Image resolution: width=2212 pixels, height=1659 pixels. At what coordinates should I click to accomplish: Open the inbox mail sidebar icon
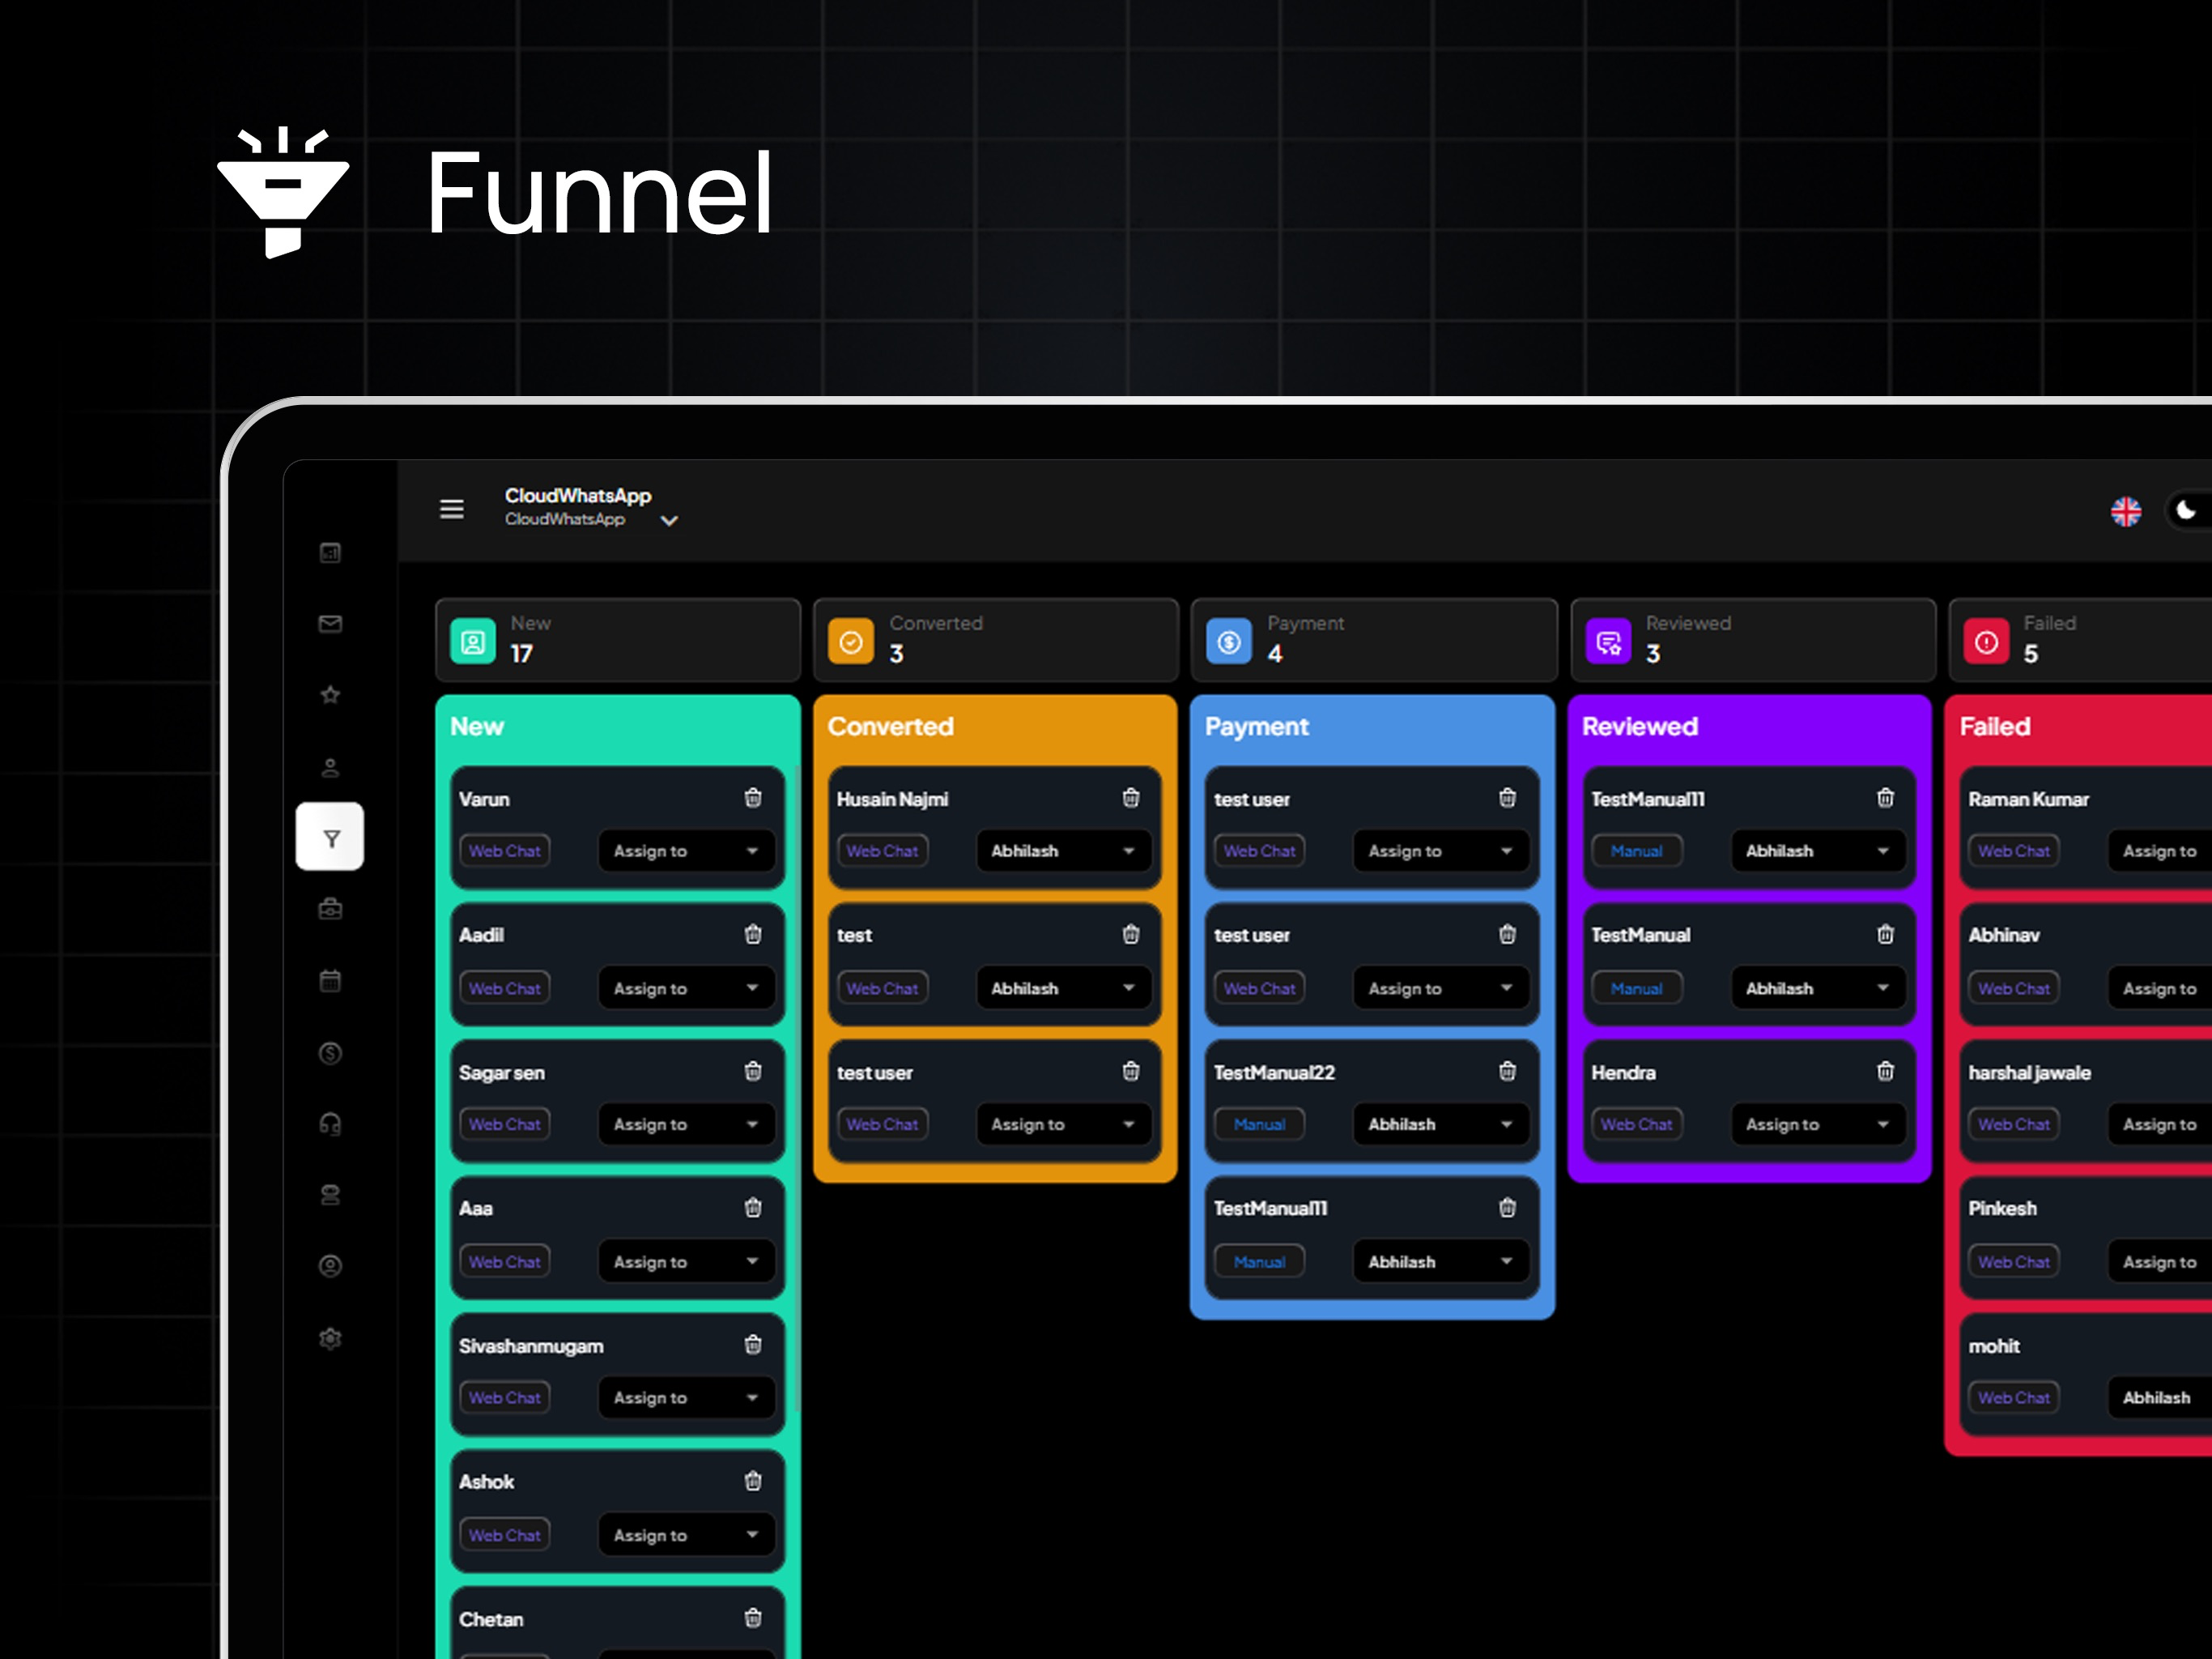coord(330,624)
